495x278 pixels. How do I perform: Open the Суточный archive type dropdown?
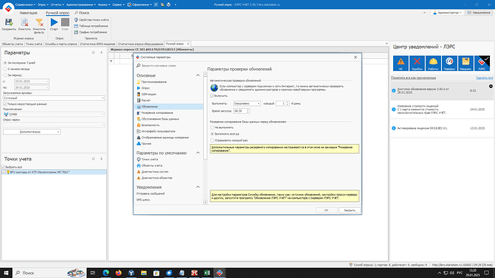(x=54, y=98)
